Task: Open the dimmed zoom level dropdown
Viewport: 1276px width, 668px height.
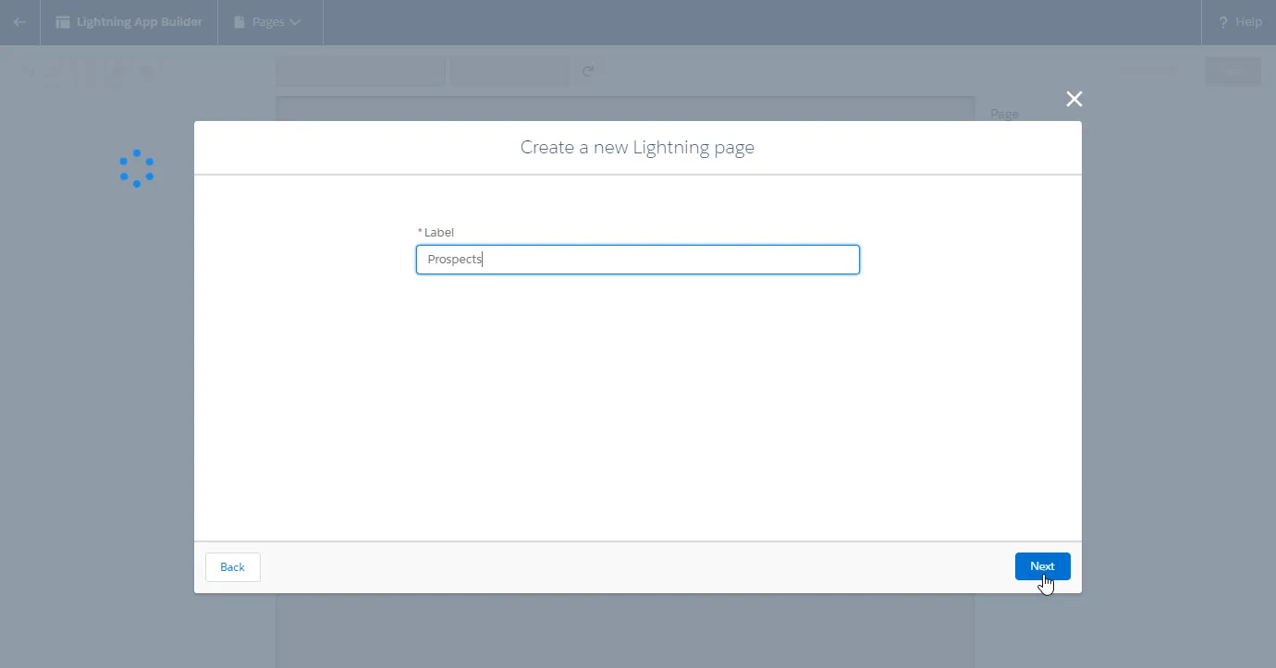Action: pyautogui.click(x=509, y=72)
